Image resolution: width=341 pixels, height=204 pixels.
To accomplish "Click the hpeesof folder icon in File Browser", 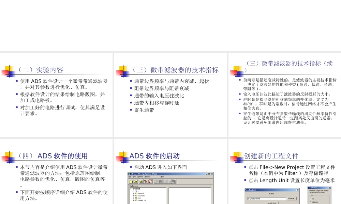I will 136,193.
